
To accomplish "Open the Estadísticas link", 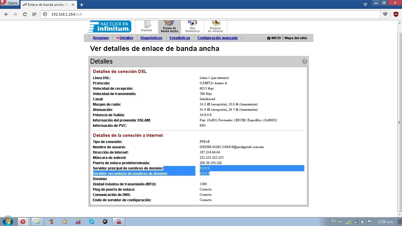I will (180, 38).
